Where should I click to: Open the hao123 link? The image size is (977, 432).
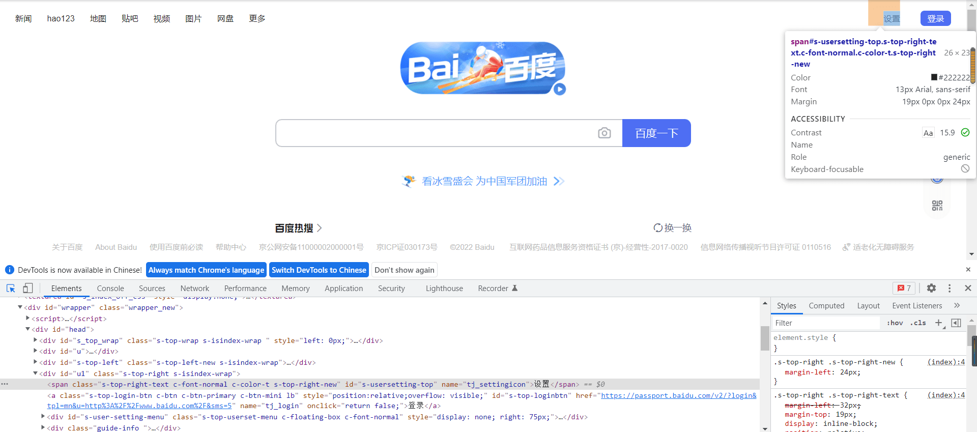click(61, 18)
